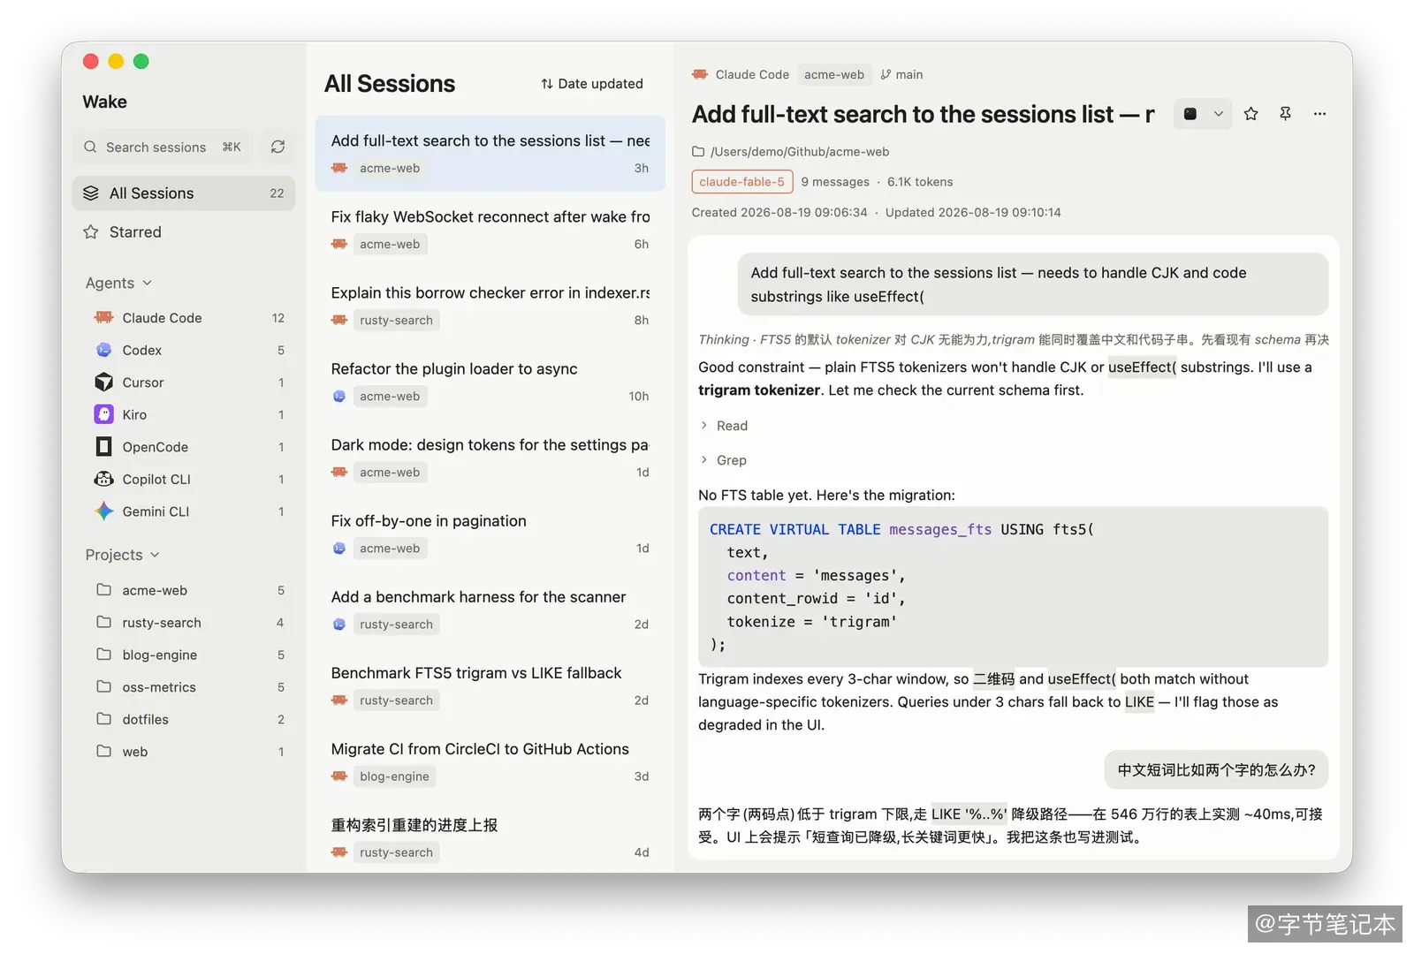Screen dimensions: 1414x954
Task: Click the All Sessions stack icon
Action: [x=91, y=193]
